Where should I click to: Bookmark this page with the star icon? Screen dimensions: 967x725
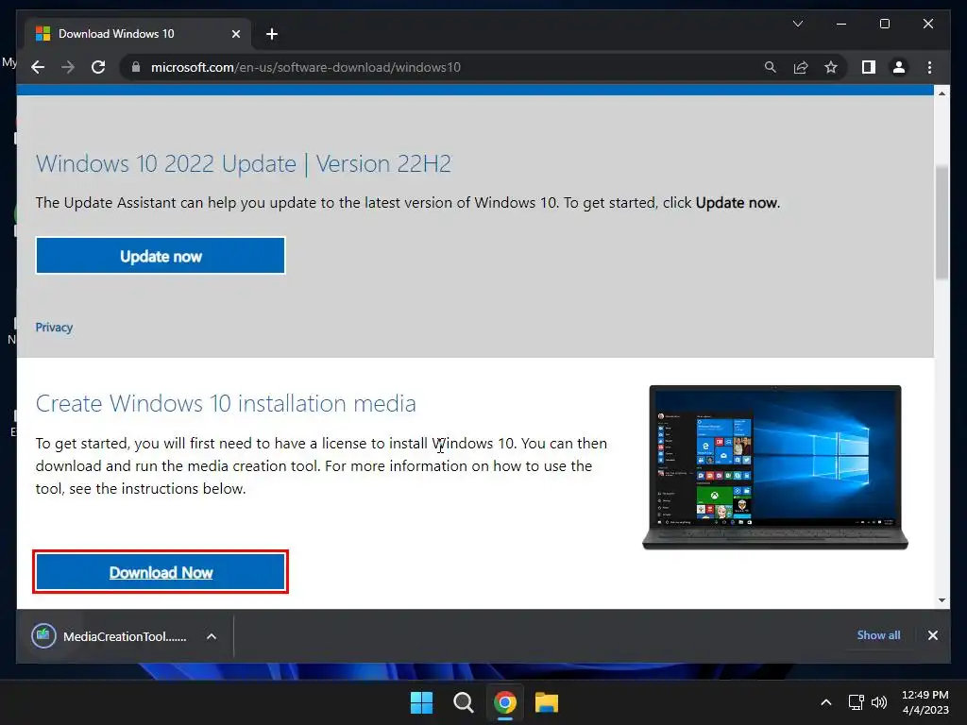coord(831,67)
